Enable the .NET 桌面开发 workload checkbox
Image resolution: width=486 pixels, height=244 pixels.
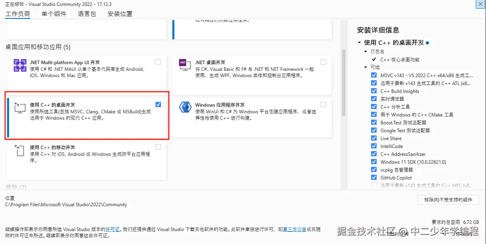[x=323, y=62]
